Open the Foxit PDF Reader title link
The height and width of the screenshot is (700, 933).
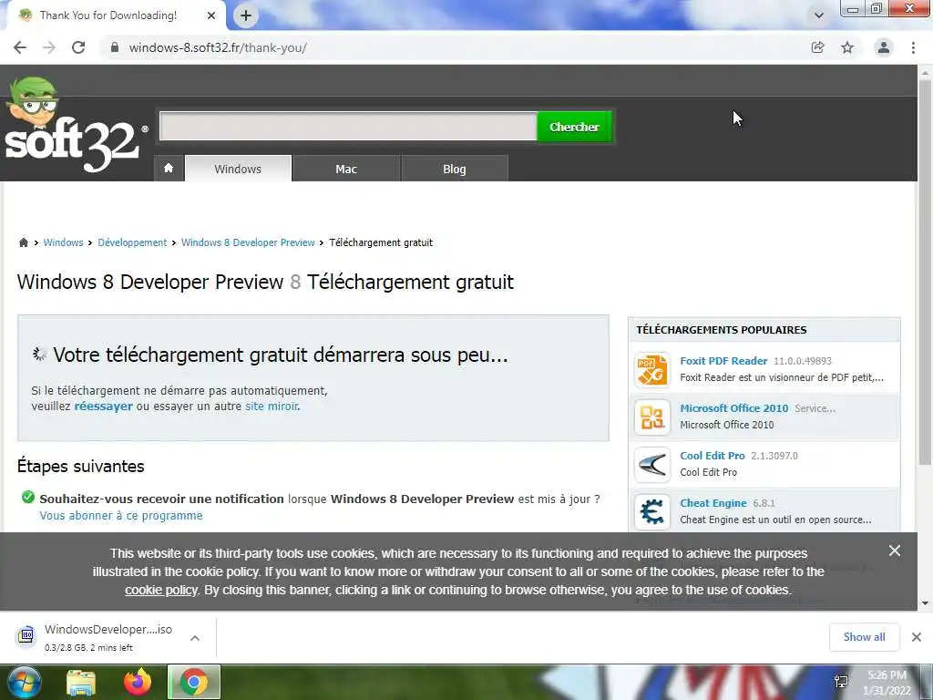tap(723, 361)
